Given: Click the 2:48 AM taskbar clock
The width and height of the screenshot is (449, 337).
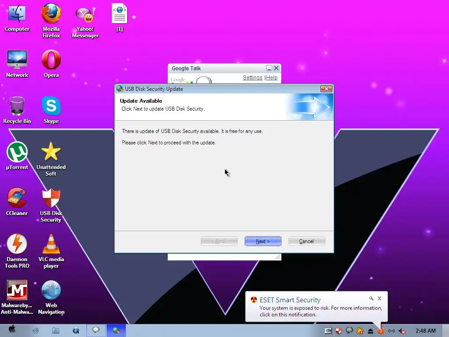Looking at the screenshot, I should (425, 331).
